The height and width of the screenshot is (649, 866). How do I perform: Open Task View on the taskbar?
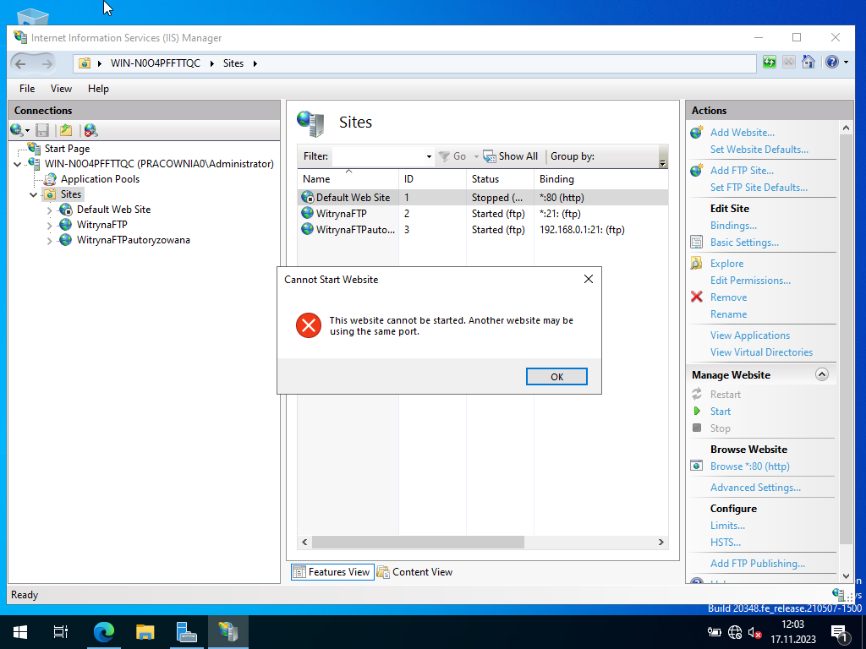click(61, 632)
